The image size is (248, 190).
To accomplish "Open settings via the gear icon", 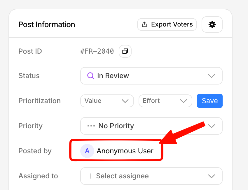I will pyautogui.click(x=212, y=24).
